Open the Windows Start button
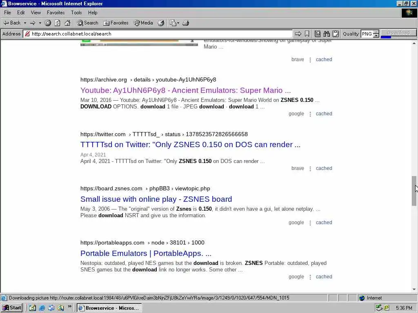This screenshot has width=418, height=313. pos(12,308)
